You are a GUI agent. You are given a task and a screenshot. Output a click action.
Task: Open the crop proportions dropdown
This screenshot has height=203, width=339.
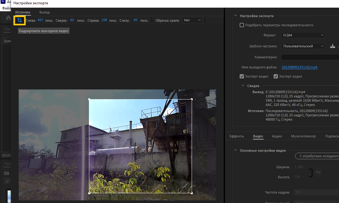pyautogui.click(x=192, y=20)
